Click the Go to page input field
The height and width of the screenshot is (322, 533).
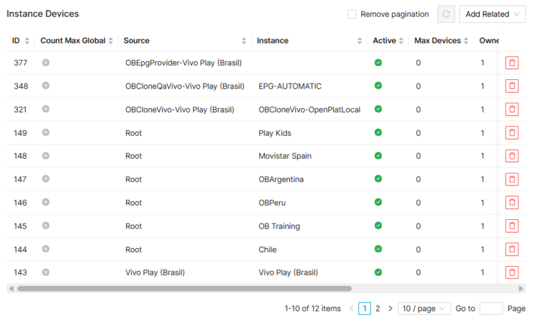pyautogui.click(x=491, y=309)
